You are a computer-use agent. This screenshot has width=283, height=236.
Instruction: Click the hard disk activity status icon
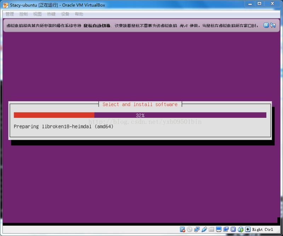182,229
